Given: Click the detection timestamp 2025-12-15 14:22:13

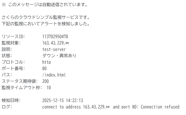Looking at the screenshot, I should pyautogui.click(x=63, y=100).
